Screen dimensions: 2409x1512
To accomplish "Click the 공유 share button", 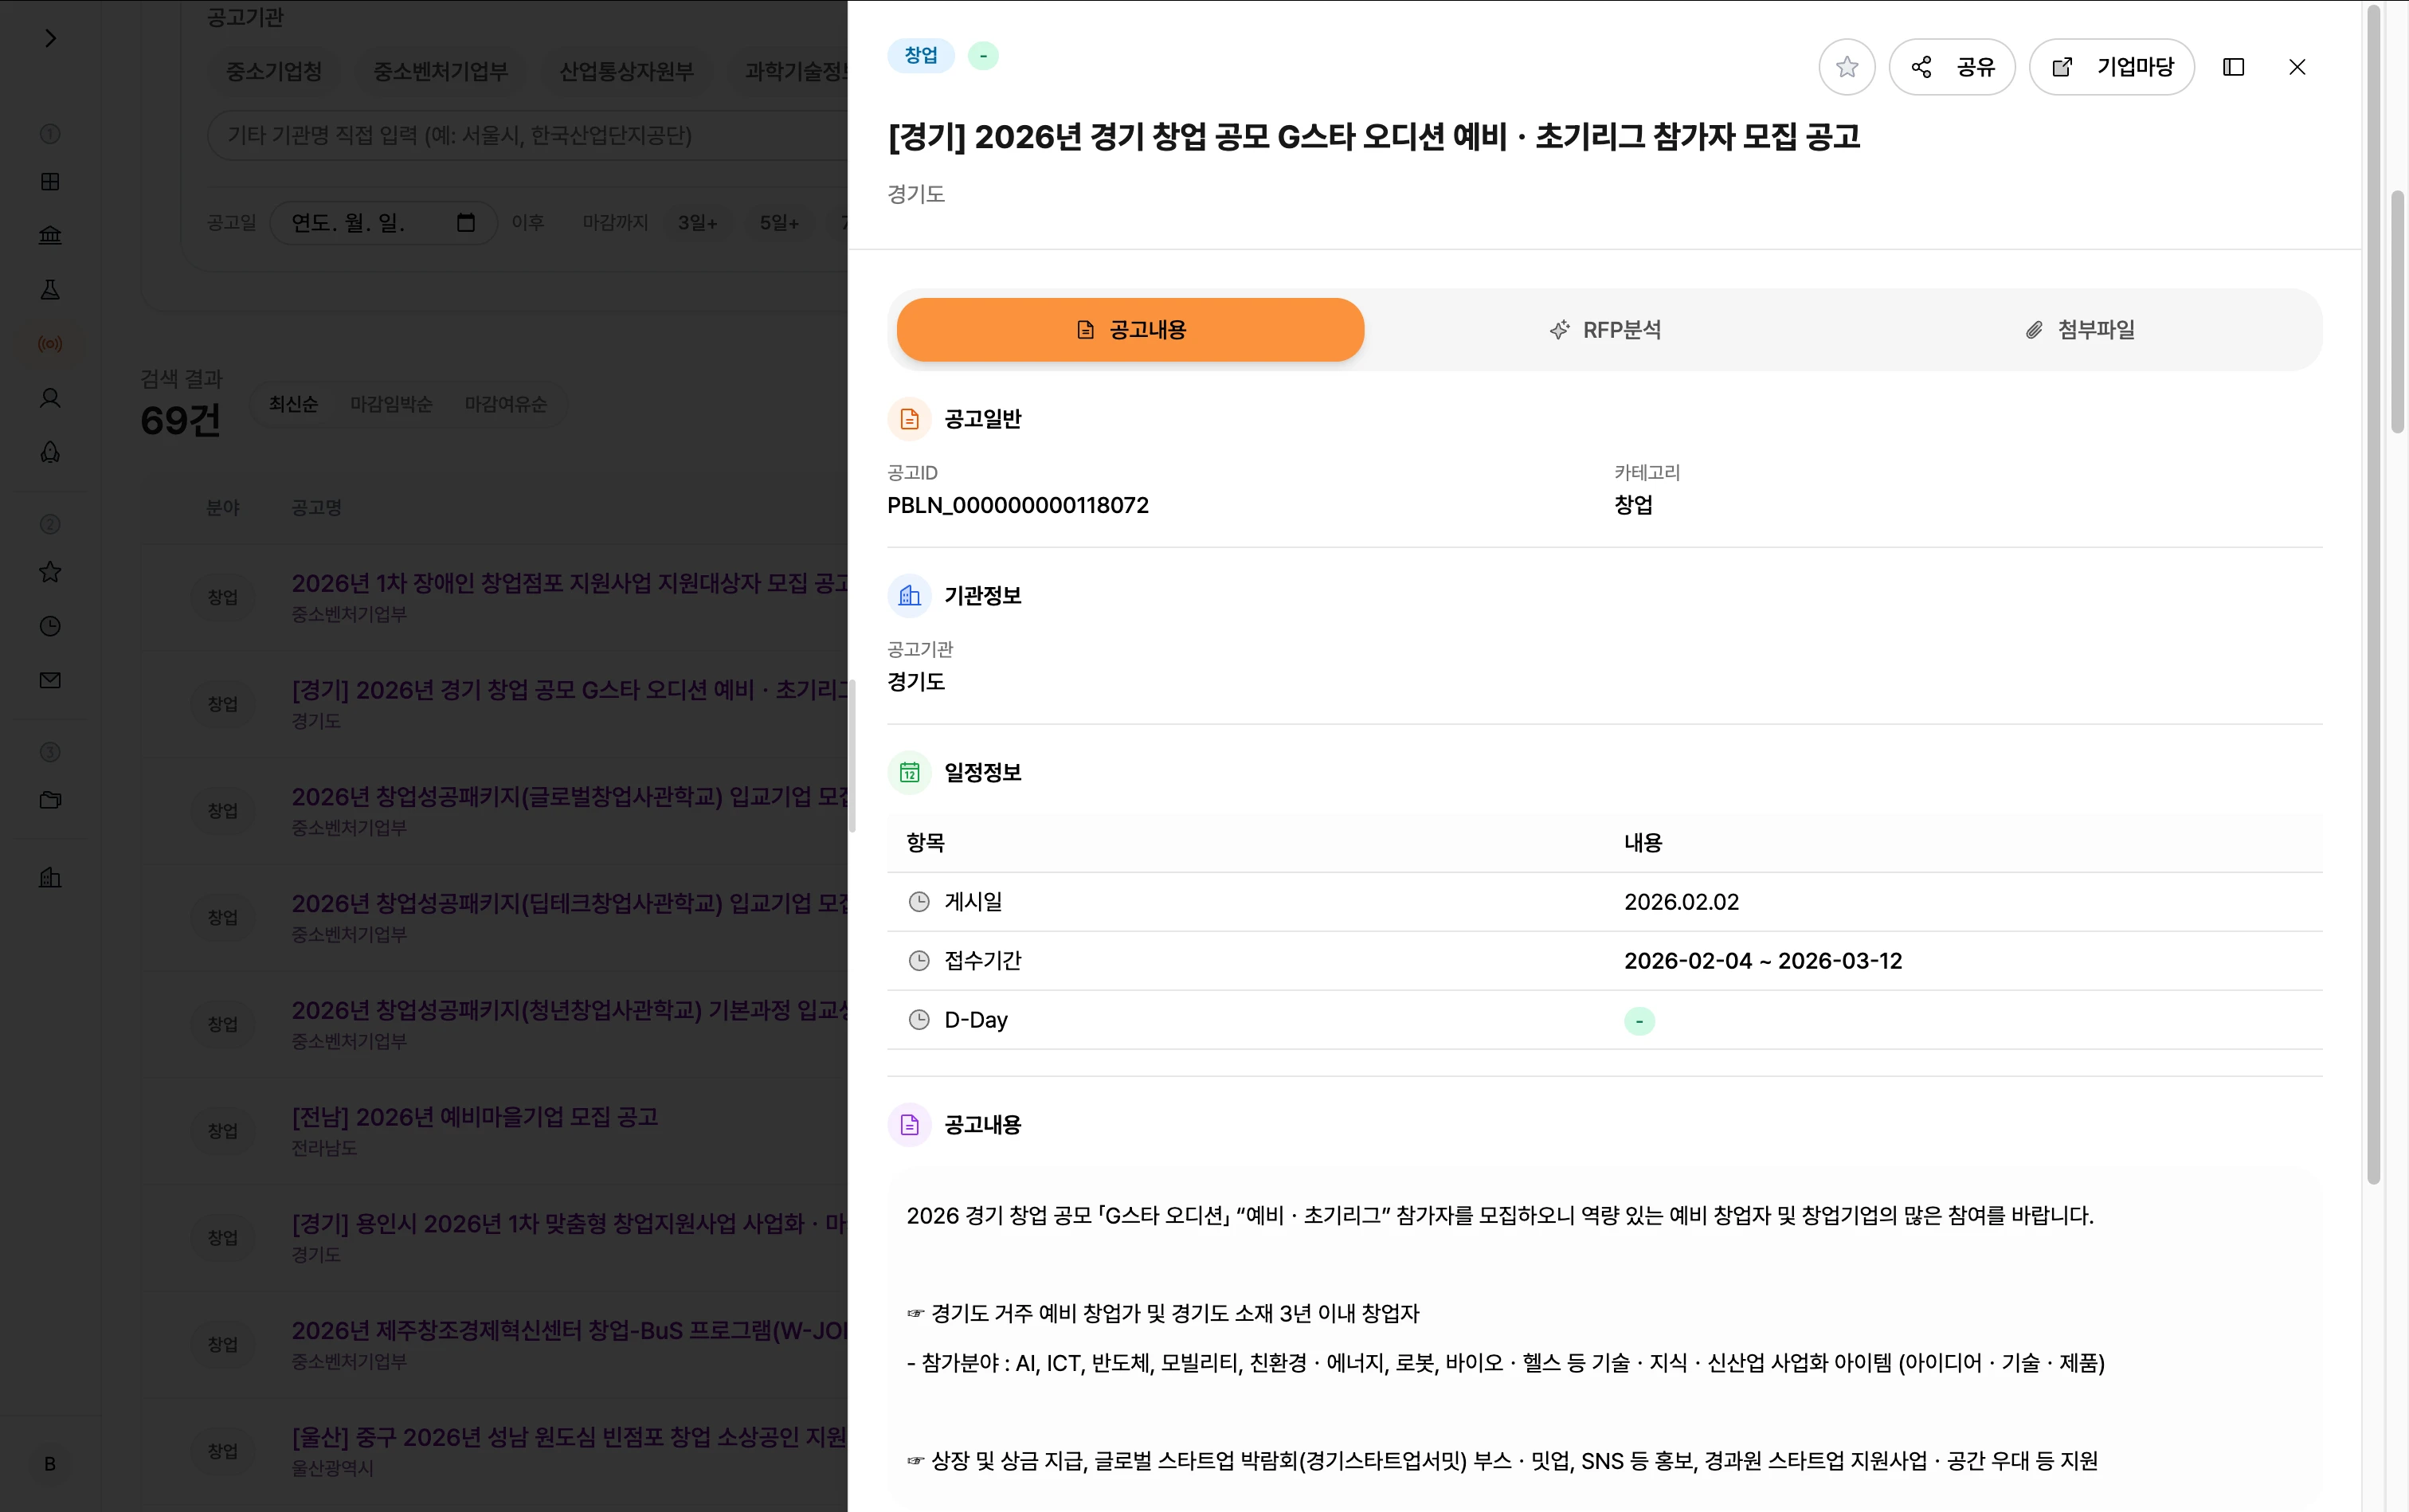I will [1951, 67].
